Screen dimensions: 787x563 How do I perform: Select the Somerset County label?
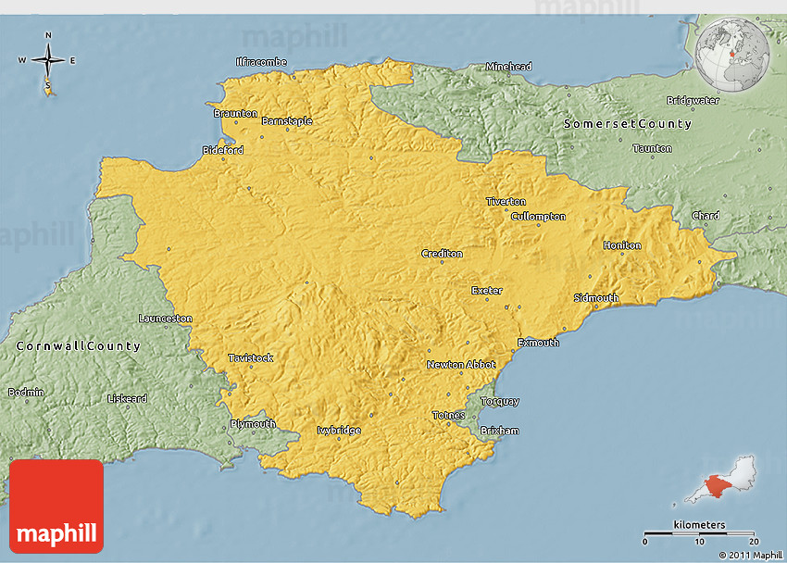tap(629, 124)
